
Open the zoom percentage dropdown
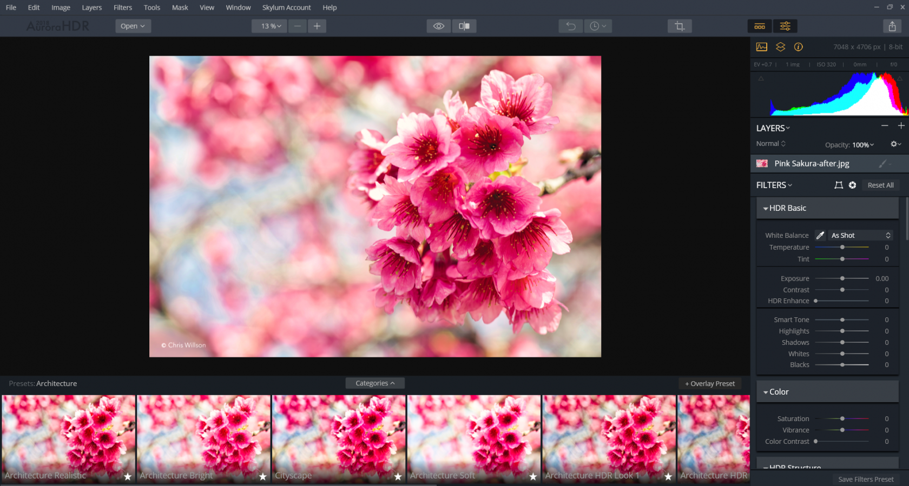[x=271, y=26]
